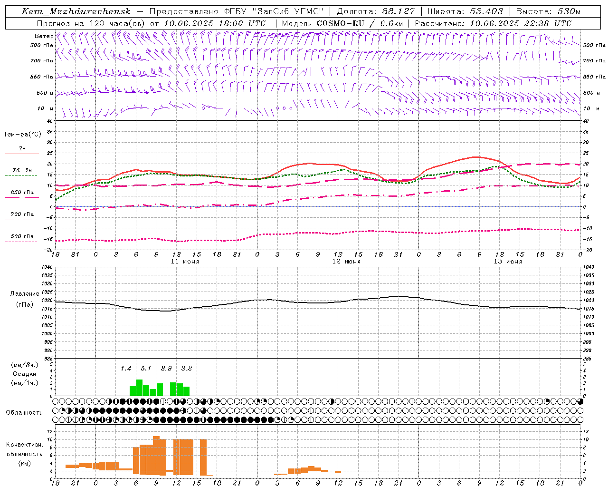The height and width of the screenshot is (487, 608).
Task: Click the 11 июня date label
Action: pyautogui.click(x=185, y=262)
